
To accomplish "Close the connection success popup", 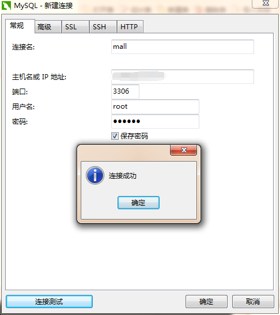I will coord(184,150).
